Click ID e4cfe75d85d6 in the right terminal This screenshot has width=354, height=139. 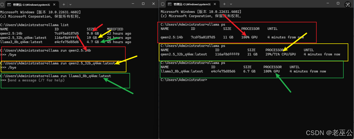click(x=223, y=71)
